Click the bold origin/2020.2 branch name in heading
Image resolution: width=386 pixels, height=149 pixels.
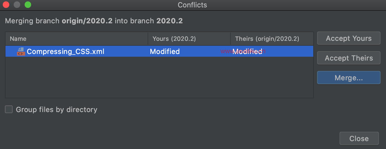87,21
